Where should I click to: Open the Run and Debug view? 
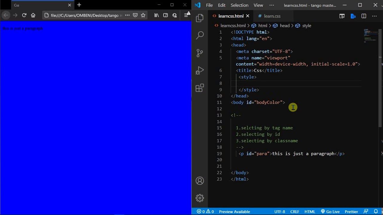(x=200, y=70)
